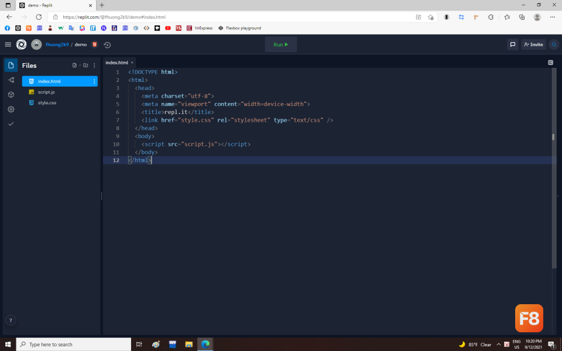Open the browser profile avatar
562x351 pixels.
click(537, 17)
